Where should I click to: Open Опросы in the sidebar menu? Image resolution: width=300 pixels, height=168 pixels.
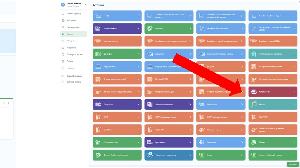(x=70, y=61)
